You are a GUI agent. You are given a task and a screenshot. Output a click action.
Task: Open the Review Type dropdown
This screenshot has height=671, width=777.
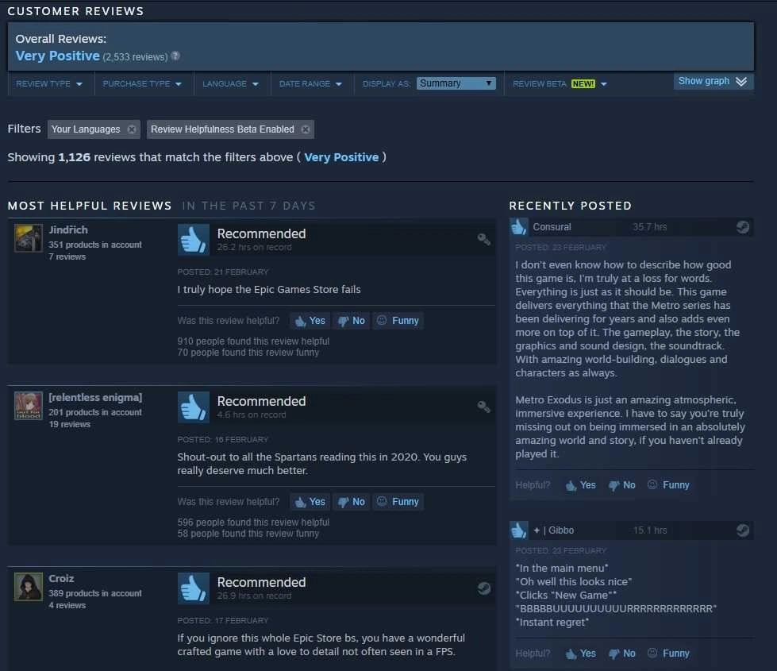[x=49, y=84]
